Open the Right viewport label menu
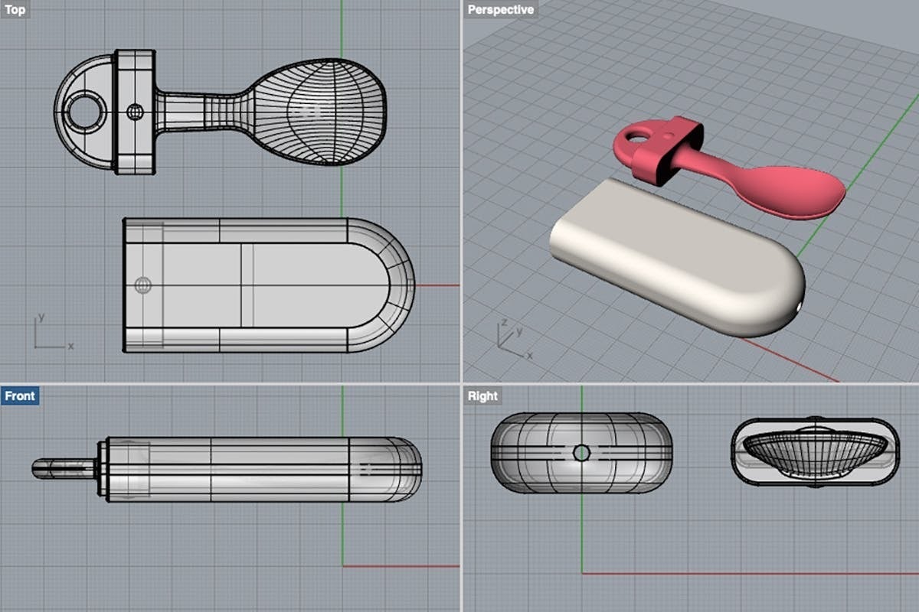The image size is (919, 612). [482, 396]
